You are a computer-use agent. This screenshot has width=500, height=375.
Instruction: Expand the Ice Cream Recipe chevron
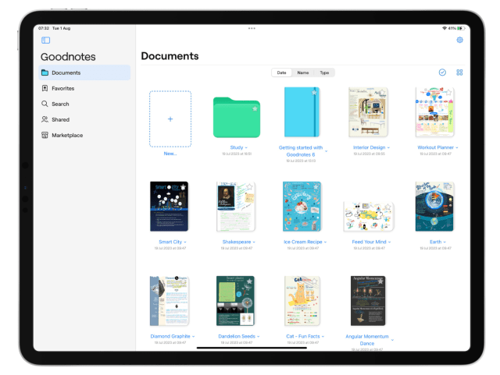tap(325, 242)
